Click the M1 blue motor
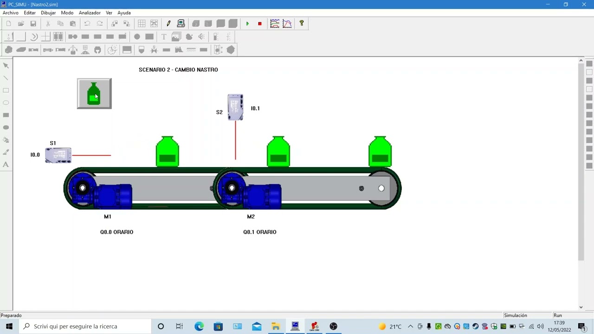Screen dimensions: 594x334 114,196
